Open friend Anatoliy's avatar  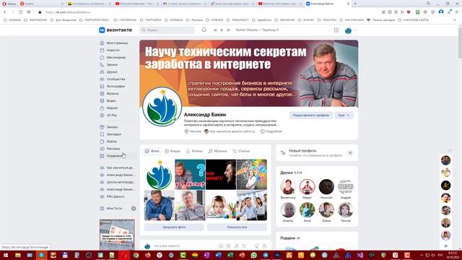coord(288,210)
